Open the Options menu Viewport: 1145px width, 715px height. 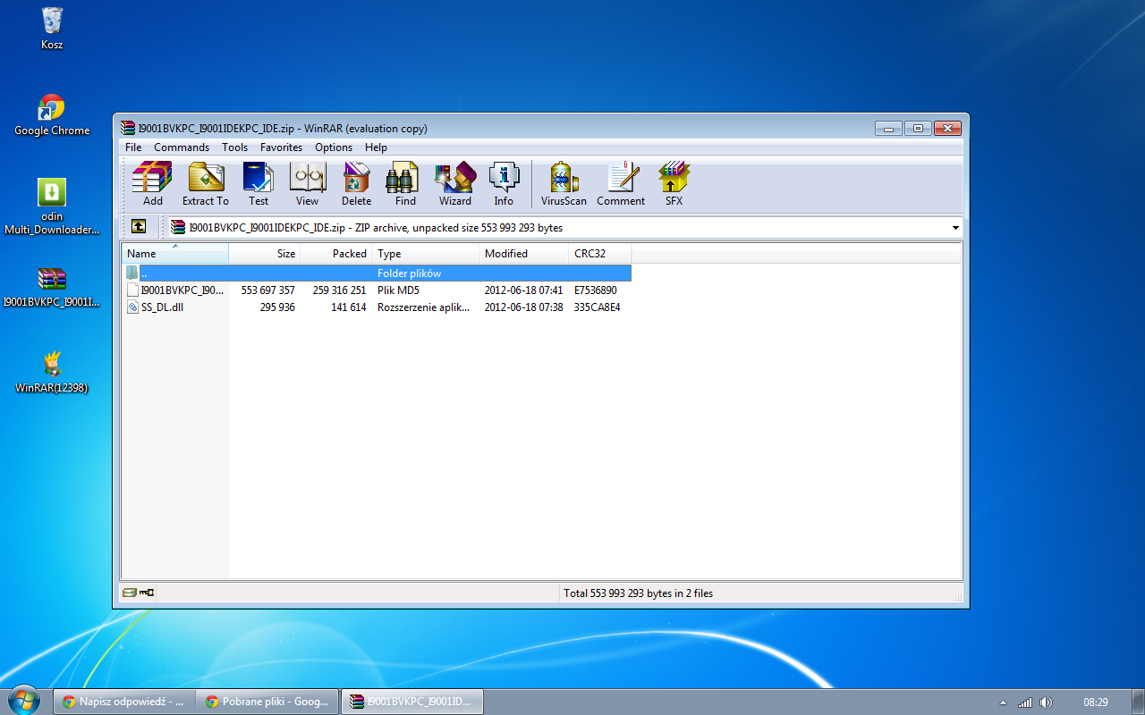tap(334, 147)
